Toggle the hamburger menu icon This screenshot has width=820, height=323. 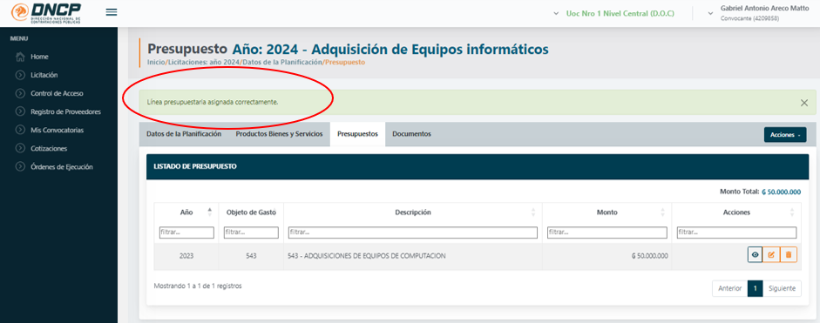tap(112, 12)
